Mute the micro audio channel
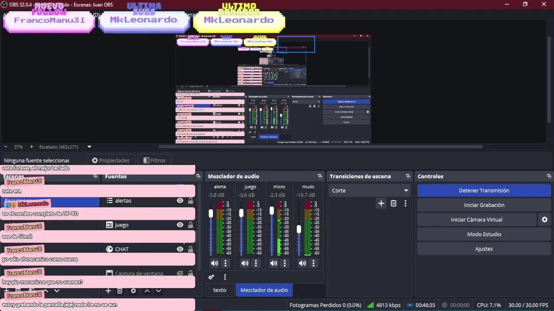 (x=274, y=263)
